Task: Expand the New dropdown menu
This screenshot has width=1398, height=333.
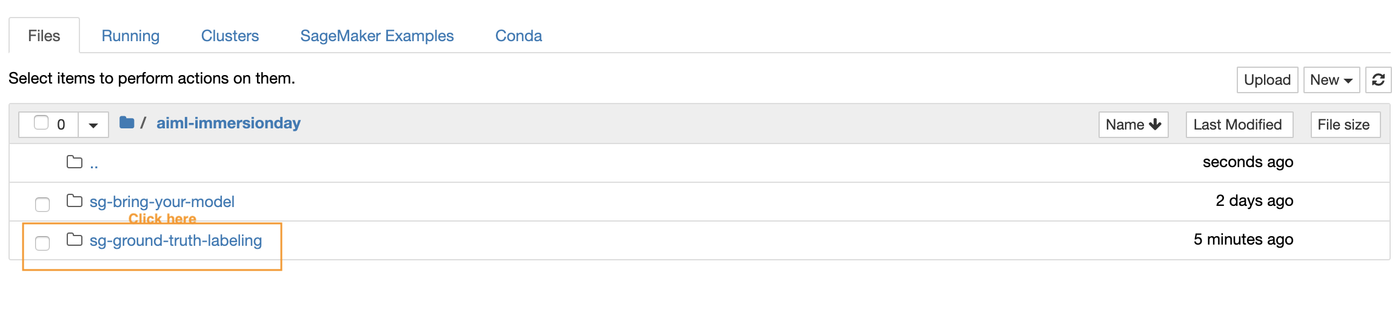Action: tap(1331, 80)
